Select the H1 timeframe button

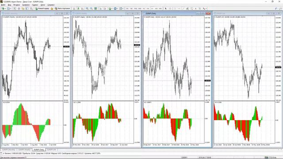pos(144,8)
